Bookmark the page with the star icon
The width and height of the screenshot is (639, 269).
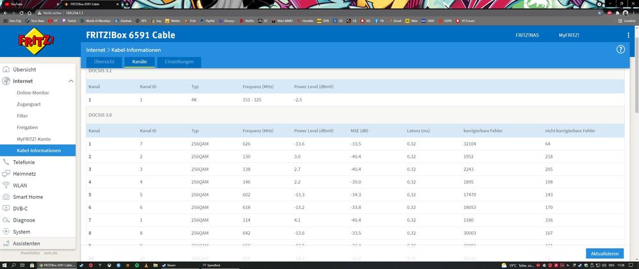coord(599,13)
